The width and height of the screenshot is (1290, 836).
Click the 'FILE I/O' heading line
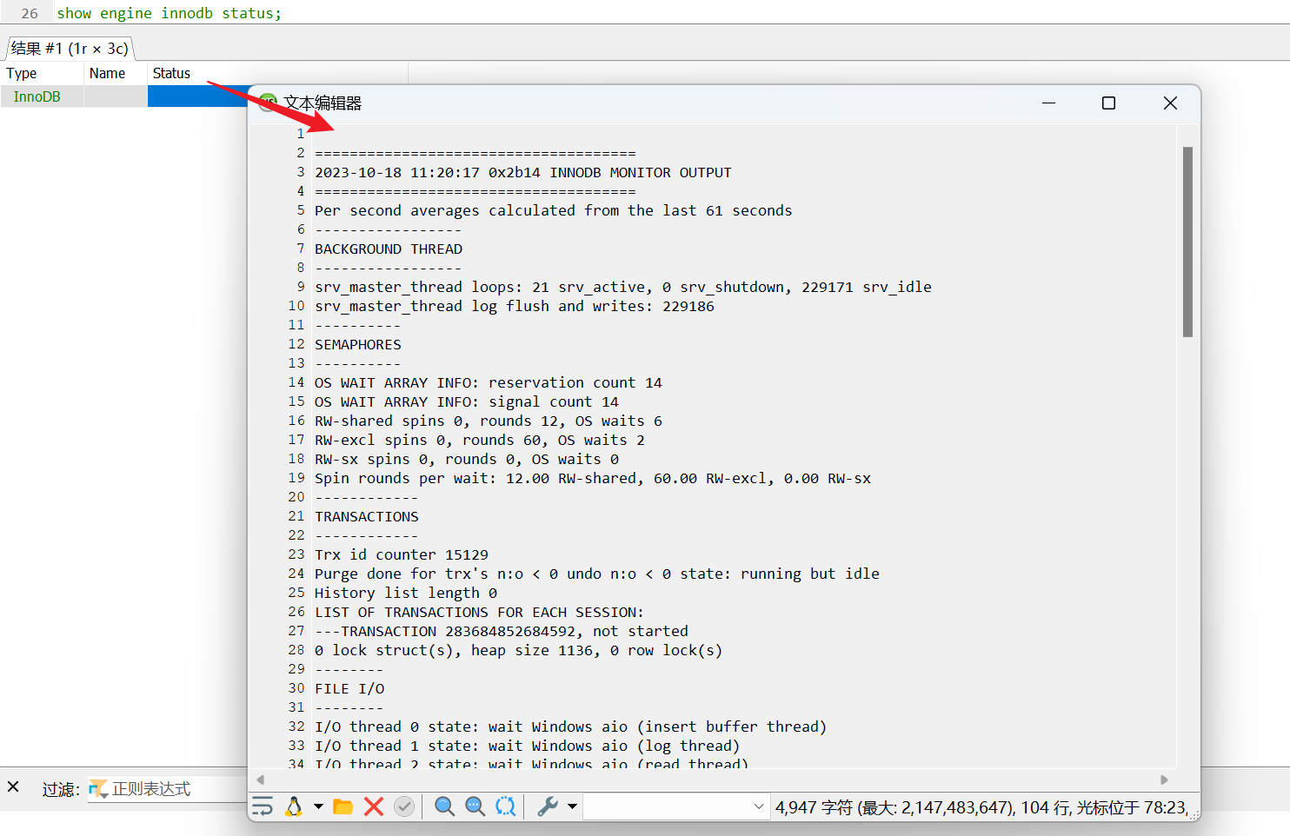[x=349, y=688]
